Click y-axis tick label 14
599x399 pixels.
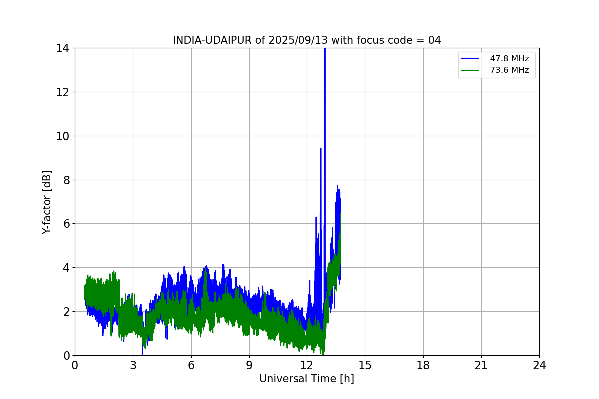[62, 48]
